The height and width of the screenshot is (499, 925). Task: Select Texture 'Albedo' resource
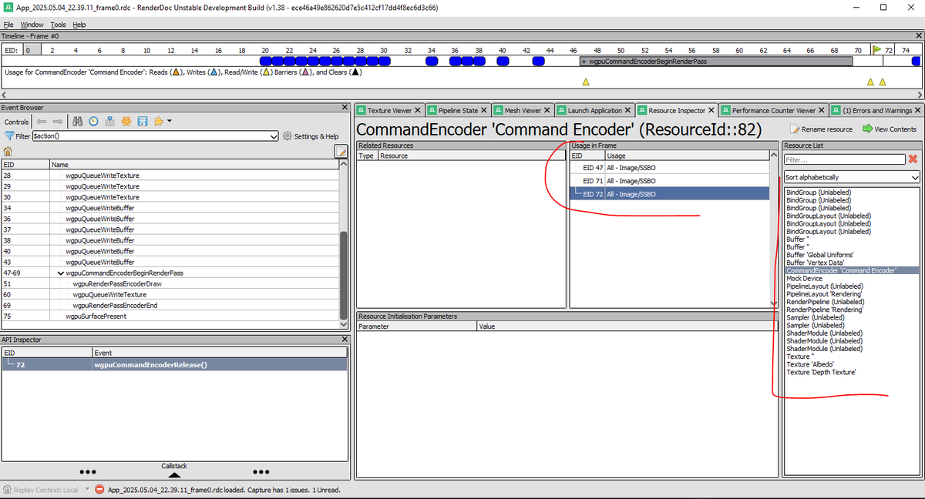click(x=810, y=364)
